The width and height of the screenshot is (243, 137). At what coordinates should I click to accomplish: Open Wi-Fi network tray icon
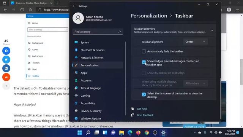point(211,132)
